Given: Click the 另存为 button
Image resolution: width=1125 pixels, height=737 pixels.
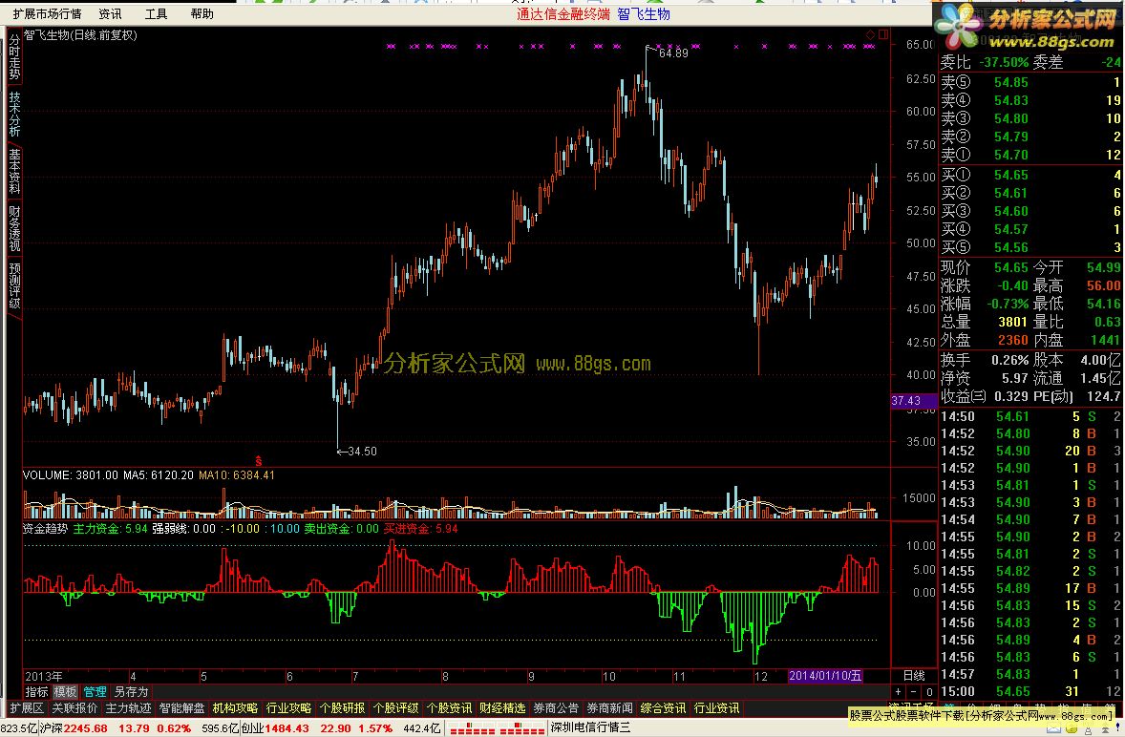Looking at the screenshot, I should click(131, 692).
